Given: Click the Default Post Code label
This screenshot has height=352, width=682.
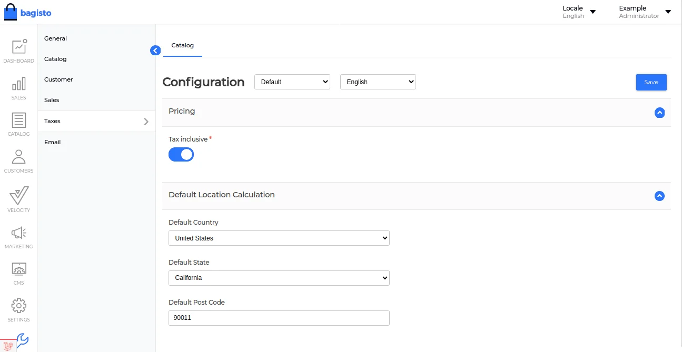Looking at the screenshot, I should point(196,303).
